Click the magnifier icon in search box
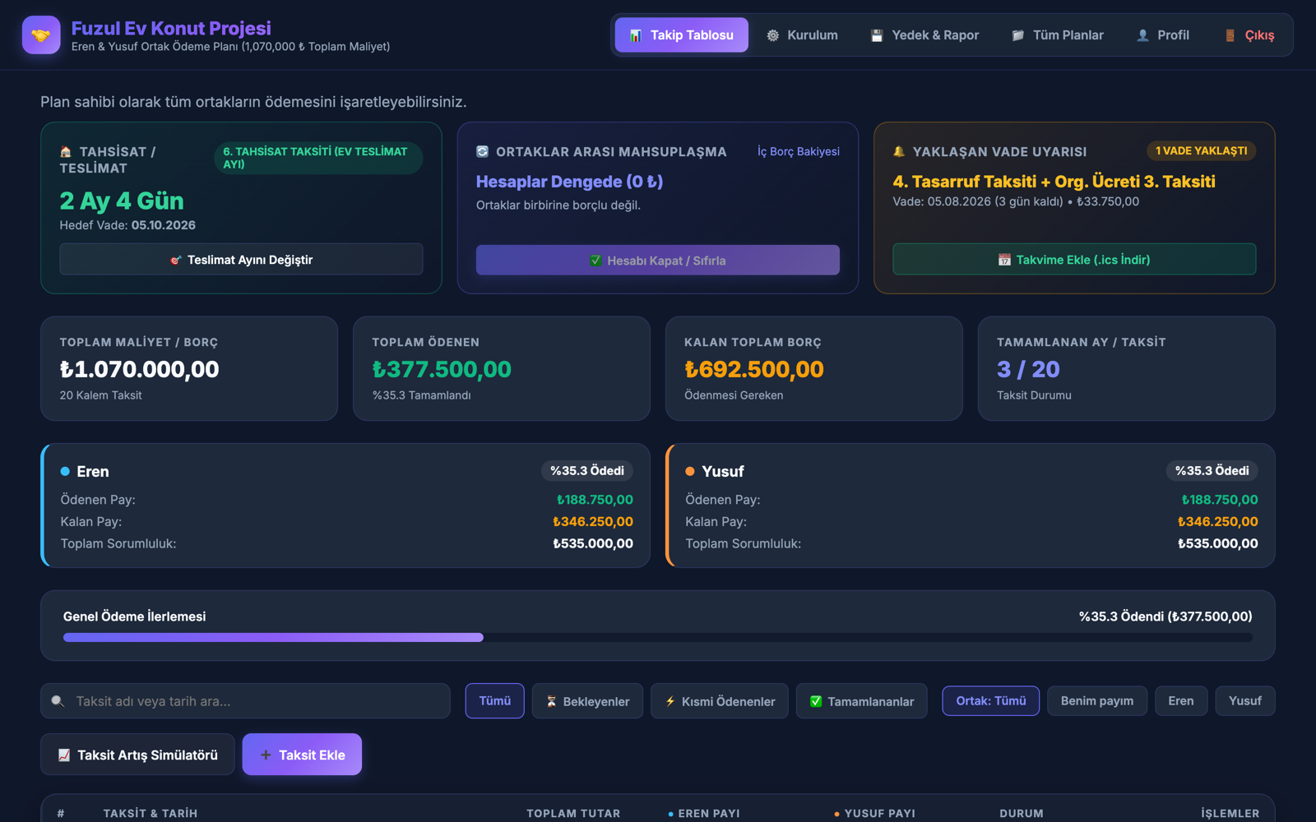 (x=58, y=701)
